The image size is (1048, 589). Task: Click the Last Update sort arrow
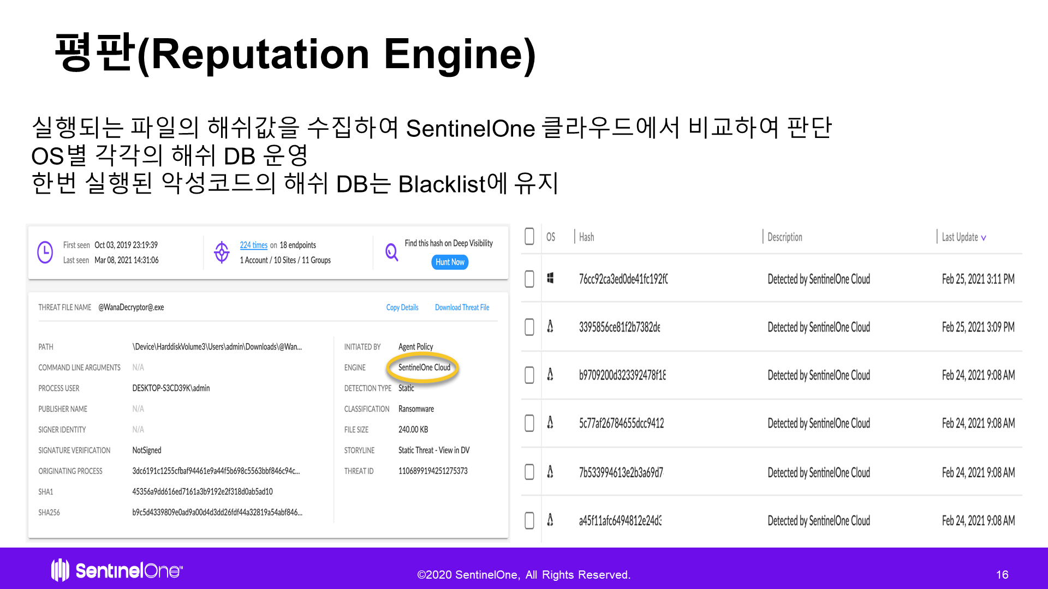984,238
